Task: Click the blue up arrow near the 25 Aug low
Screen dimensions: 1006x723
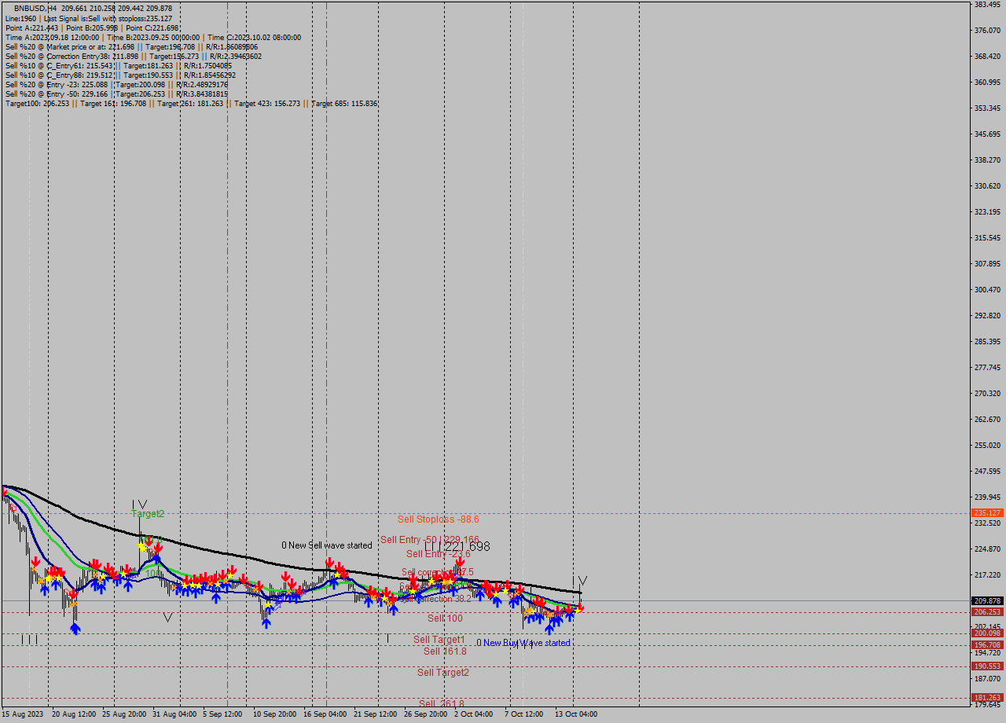Action: tap(127, 585)
